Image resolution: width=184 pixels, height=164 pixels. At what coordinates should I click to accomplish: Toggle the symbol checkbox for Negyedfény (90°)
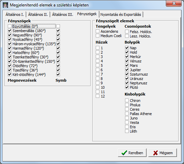pos(58,35)
